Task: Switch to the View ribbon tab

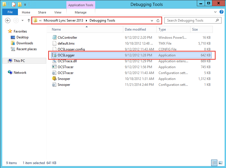Action: pos(58,12)
